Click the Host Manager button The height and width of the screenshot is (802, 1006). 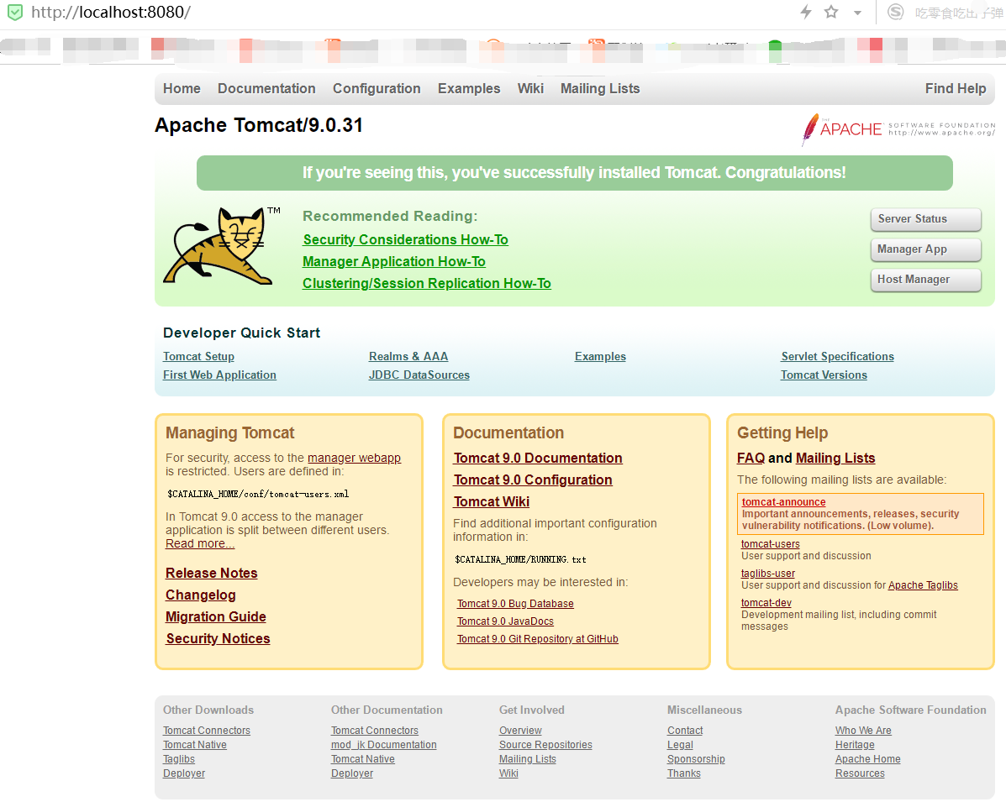click(926, 280)
